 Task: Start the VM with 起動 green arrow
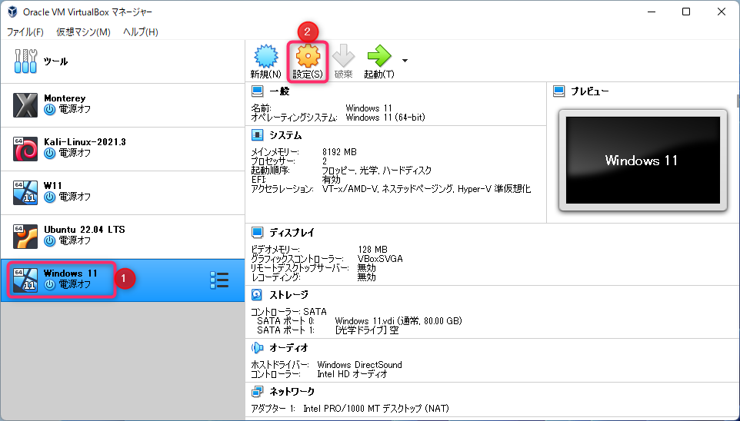point(379,56)
